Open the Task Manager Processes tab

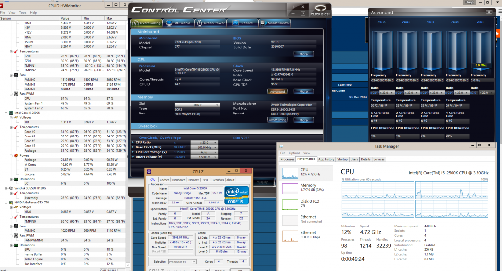pos(287,159)
